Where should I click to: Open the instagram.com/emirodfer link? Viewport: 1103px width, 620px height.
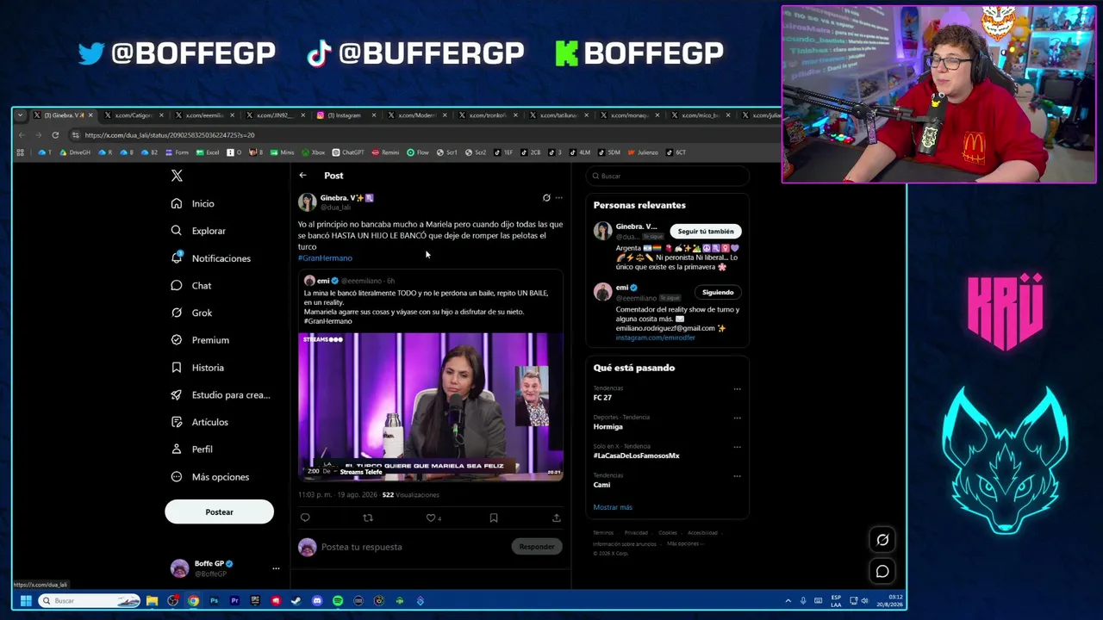coord(655,338)
